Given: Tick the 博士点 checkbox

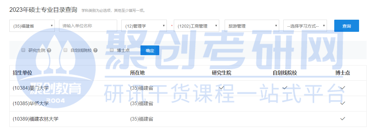Looking at the screenshot, I should pos(112,50).
